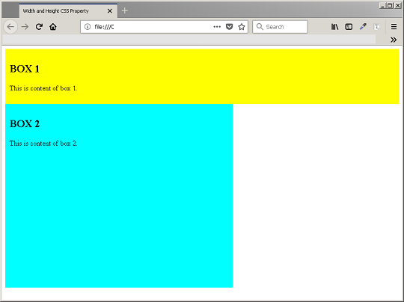404x302 pixels.
Task: Select the Width and Height CSS Property tab
Action: tap(68, 10)
